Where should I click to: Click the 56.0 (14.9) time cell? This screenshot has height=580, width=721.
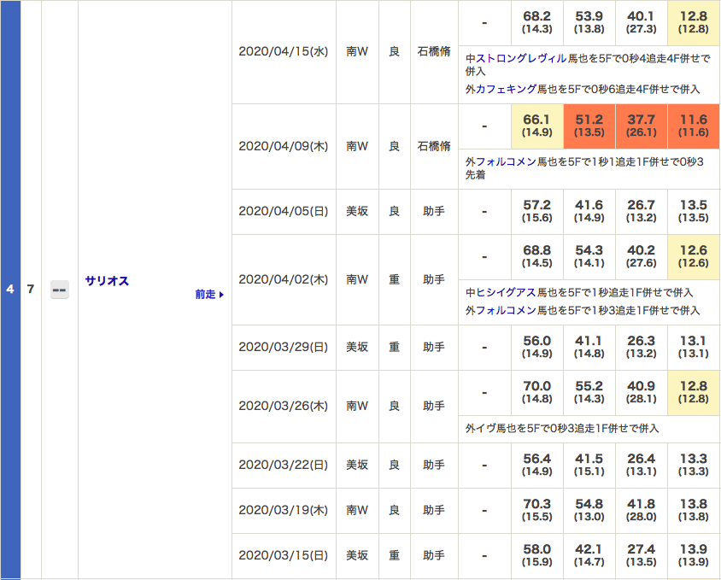coord(537,348)
